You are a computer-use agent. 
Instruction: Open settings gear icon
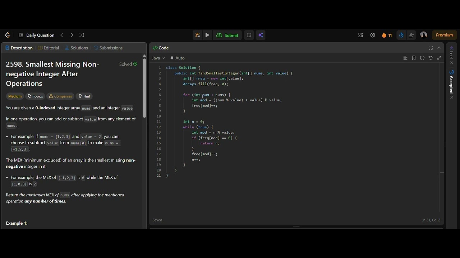pos(373,35)
